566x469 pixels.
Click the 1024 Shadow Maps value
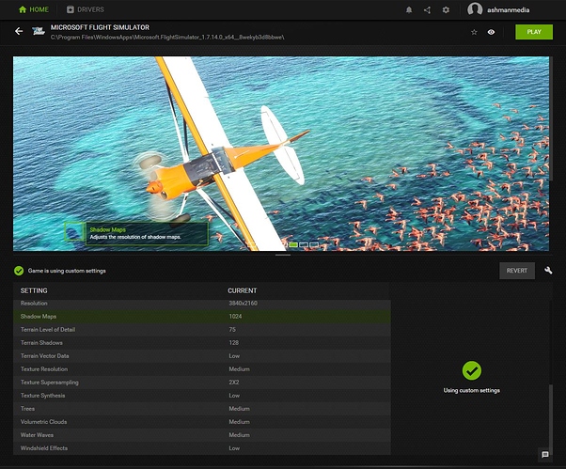coord(235,317)
